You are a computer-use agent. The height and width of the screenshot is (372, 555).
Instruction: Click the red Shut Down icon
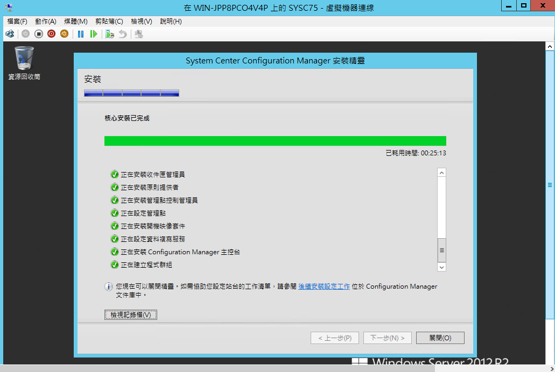click(x=51, y=34)
